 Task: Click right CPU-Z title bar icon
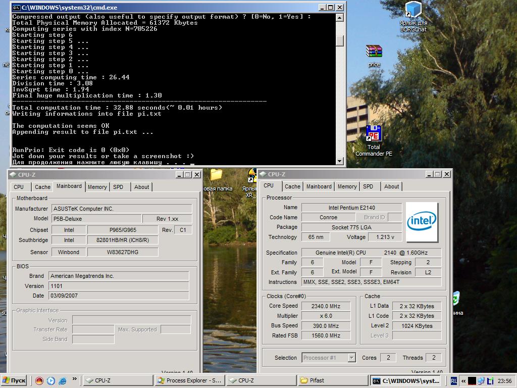pyautogui.click(x=263, y=174)
